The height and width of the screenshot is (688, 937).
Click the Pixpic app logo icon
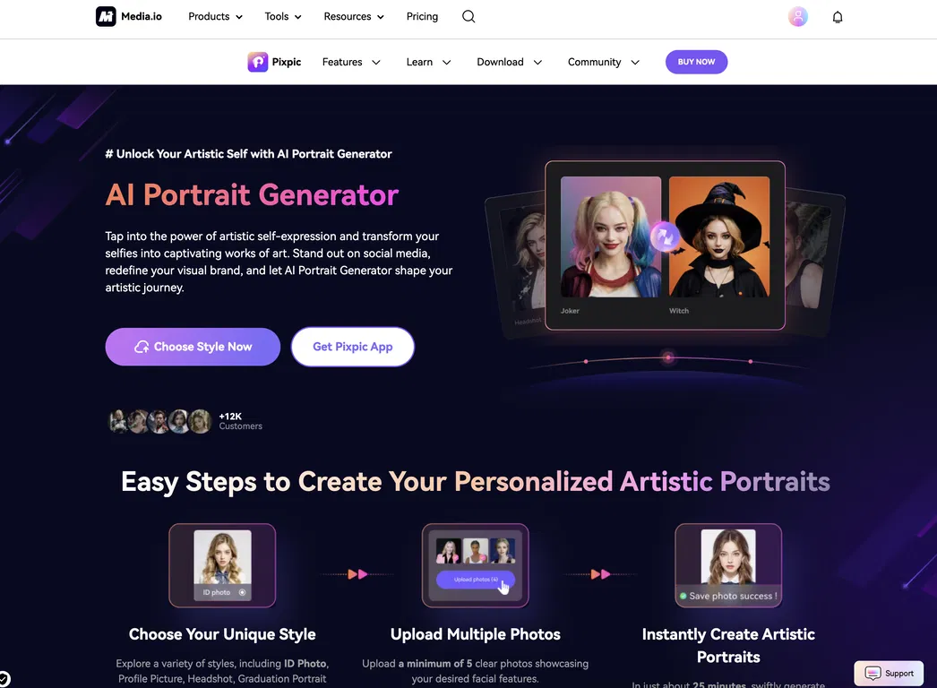[258, 62]
